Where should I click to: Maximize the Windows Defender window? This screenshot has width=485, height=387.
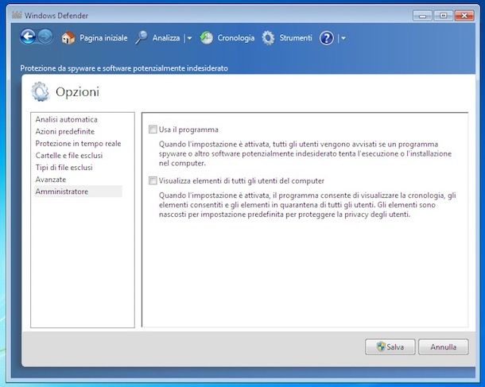(x=443, y=15)
